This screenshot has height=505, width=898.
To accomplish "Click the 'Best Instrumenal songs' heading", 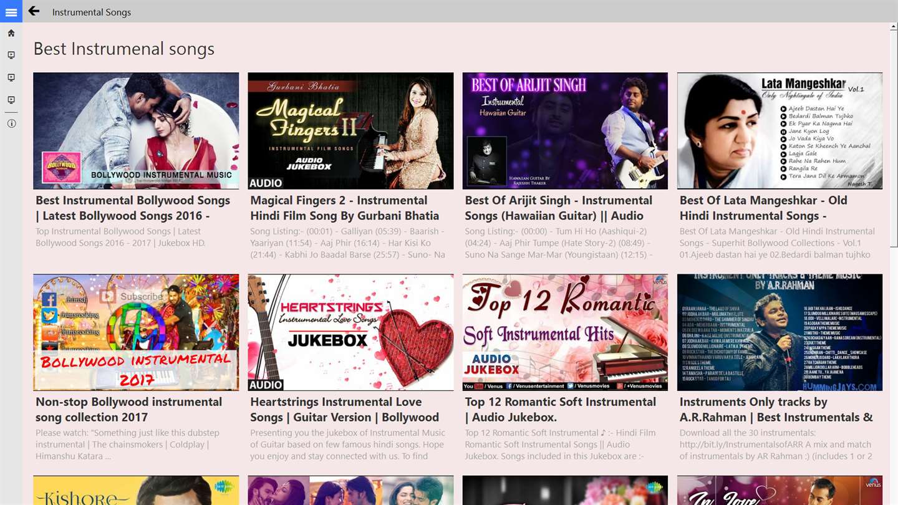I will (124, 49).
